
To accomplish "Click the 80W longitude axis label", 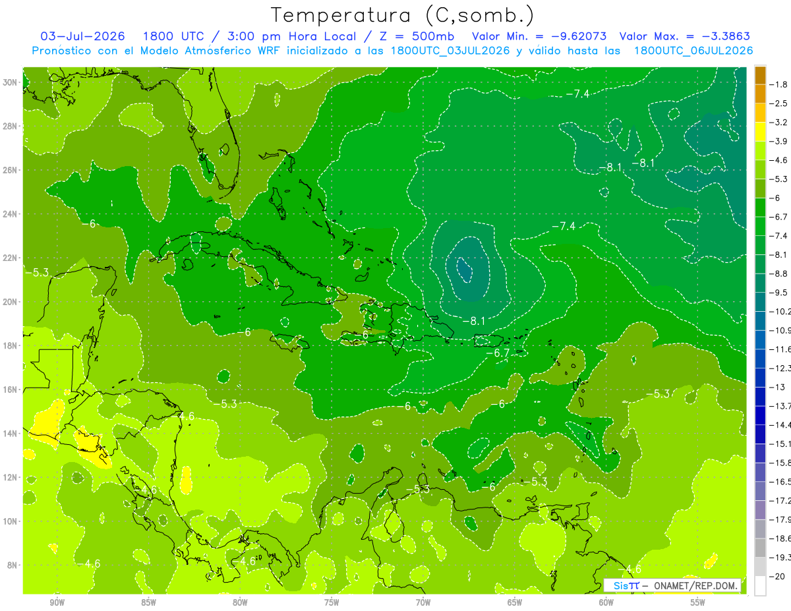I will tap(240, 603).
